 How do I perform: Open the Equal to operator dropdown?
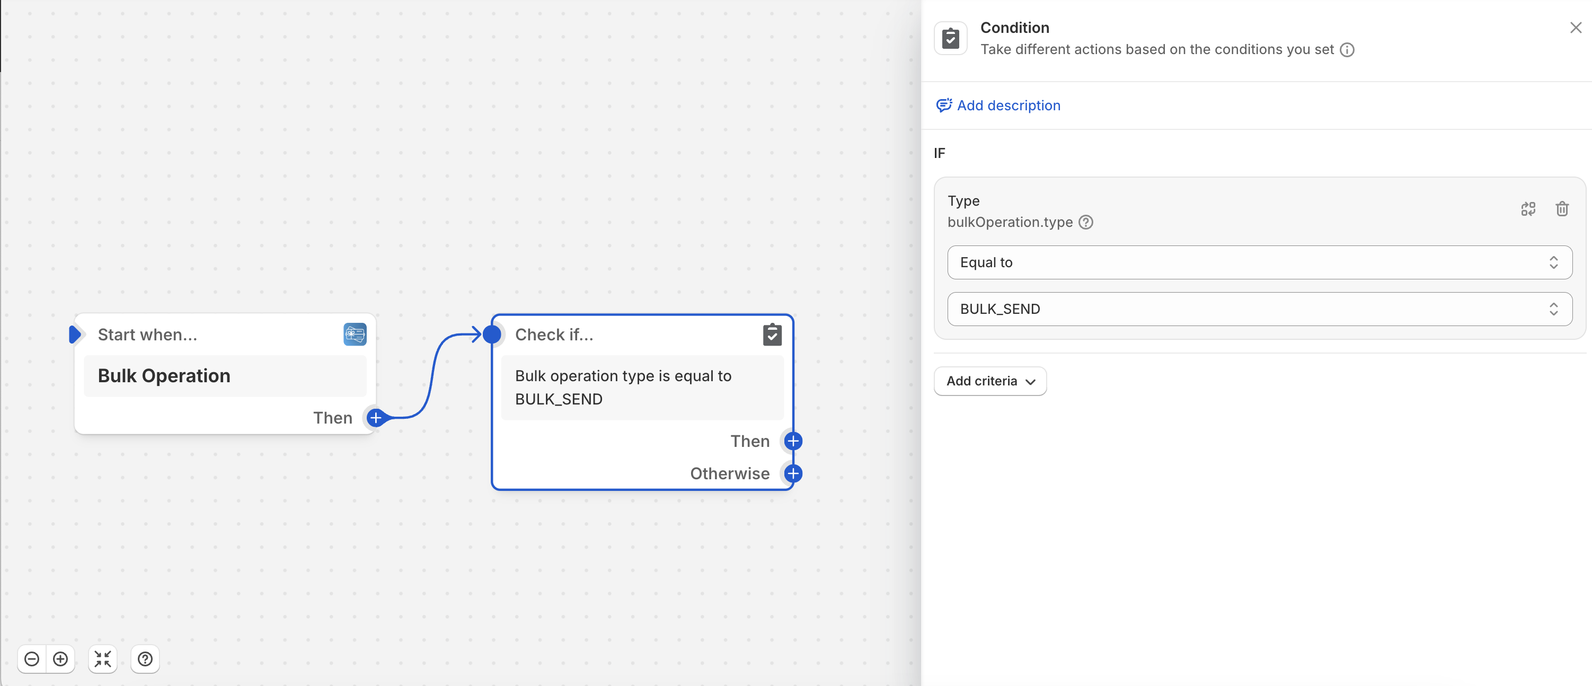[1259, 262]
